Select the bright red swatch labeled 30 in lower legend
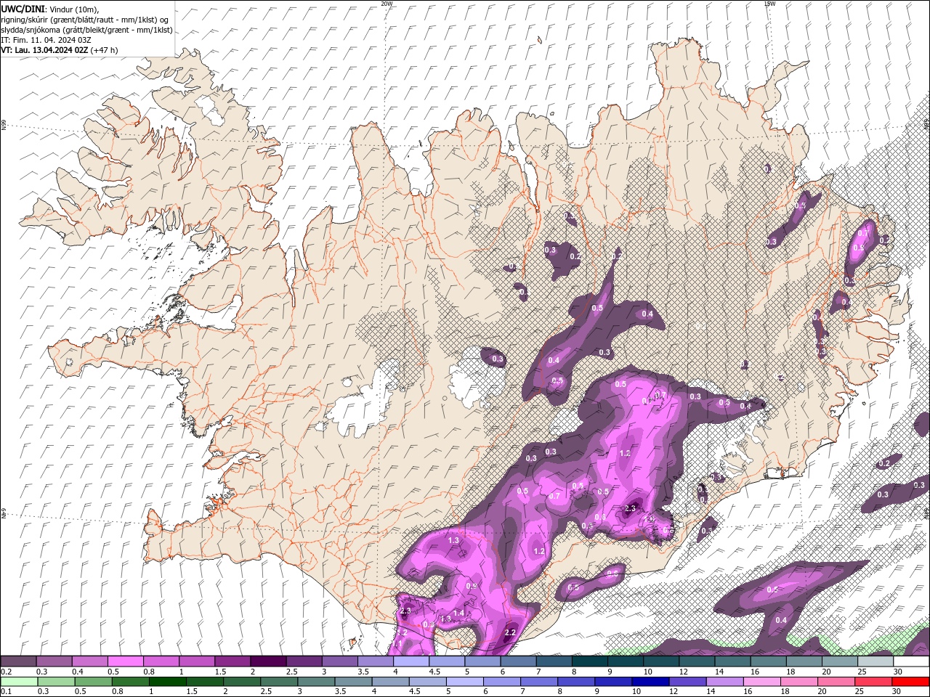This screenshot has width=930, height=697. pyautogui.click(x=910, y=682)
